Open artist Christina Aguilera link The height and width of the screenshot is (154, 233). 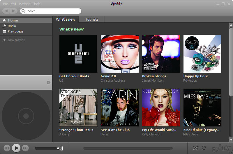[x=113, y=80]
